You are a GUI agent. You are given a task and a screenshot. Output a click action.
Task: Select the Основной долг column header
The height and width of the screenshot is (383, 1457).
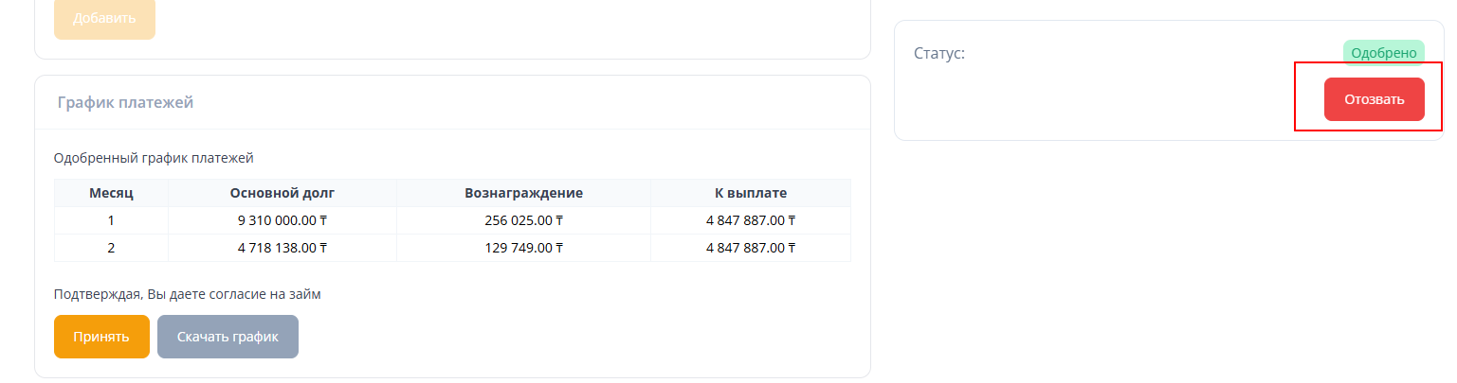pyautogui.click(x=282, y=193)
